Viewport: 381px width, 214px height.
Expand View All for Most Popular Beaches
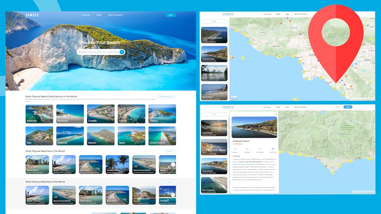tap(170, 151)
